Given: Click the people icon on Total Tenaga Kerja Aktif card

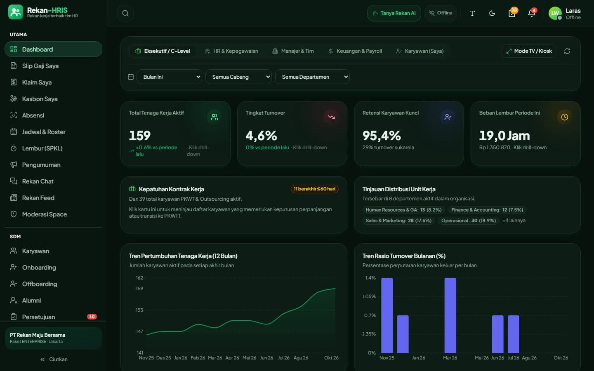Looking at the screenshot, I should coord(214,117).
